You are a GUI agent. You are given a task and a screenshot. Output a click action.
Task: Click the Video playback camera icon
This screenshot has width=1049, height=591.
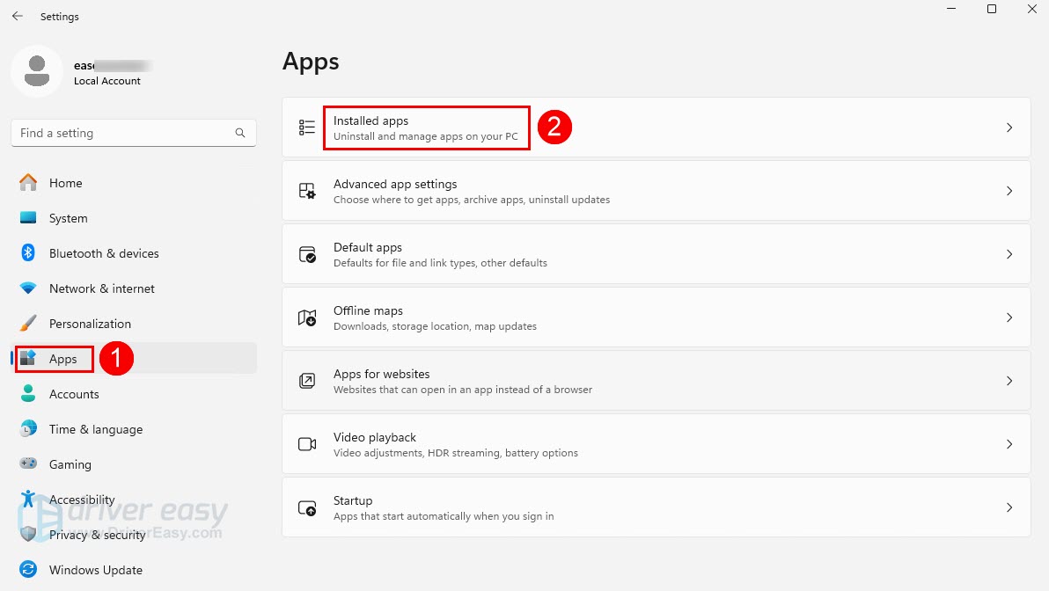point(306,443)
